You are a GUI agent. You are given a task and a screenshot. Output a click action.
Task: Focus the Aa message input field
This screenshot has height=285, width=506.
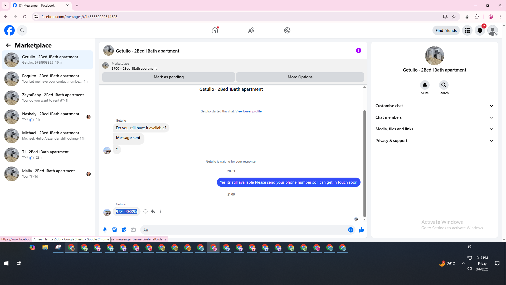(x=244, y=230)
